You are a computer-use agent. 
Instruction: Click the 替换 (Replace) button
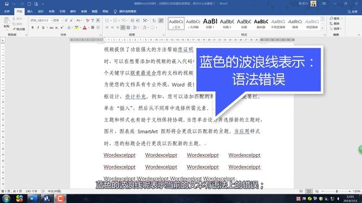pos(335,24)
